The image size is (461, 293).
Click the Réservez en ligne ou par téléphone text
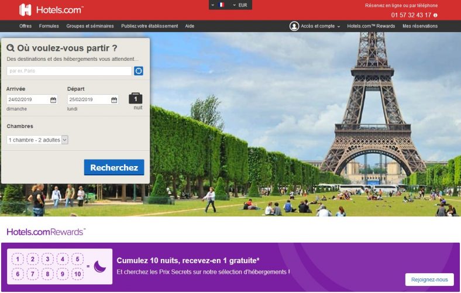(x=401, y=5)
